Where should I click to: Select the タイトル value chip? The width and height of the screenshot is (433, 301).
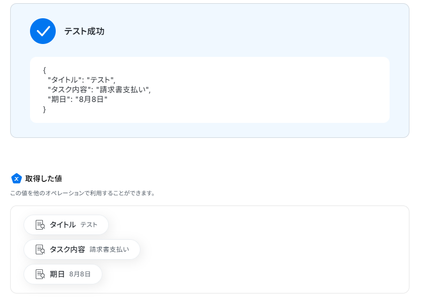pos(66,225)
